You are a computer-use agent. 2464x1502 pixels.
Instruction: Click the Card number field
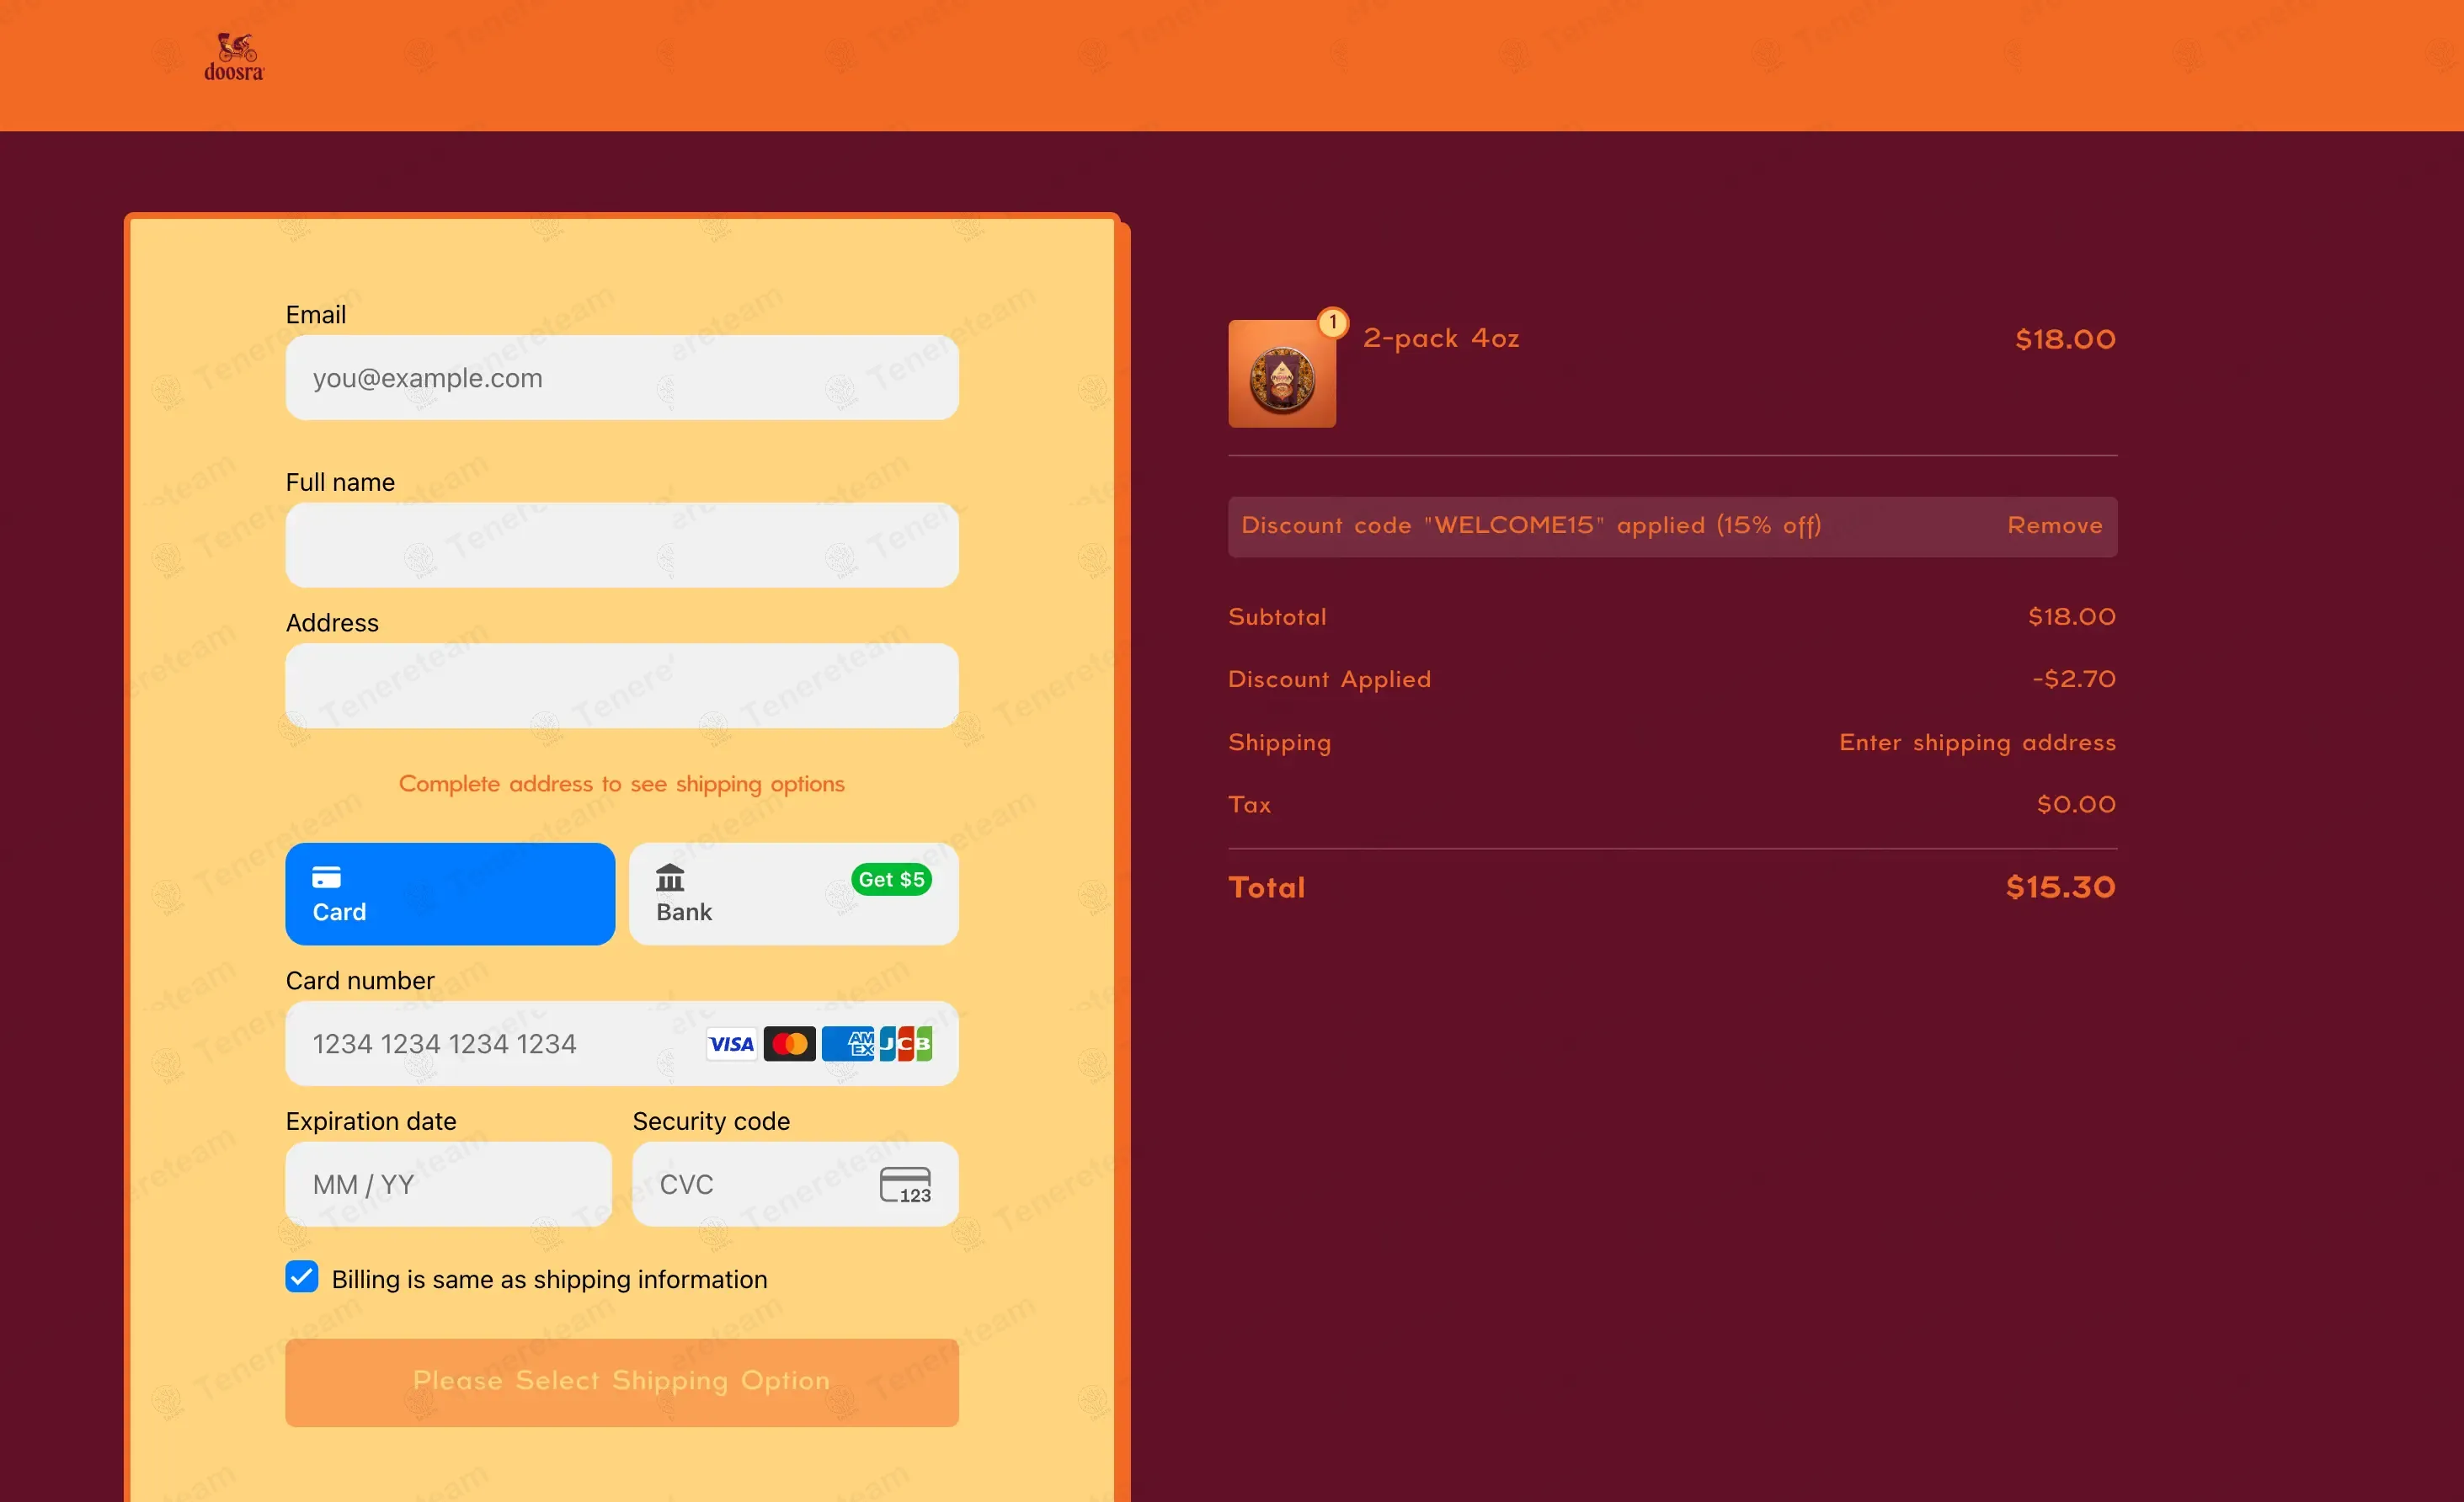pos(622,1044)
